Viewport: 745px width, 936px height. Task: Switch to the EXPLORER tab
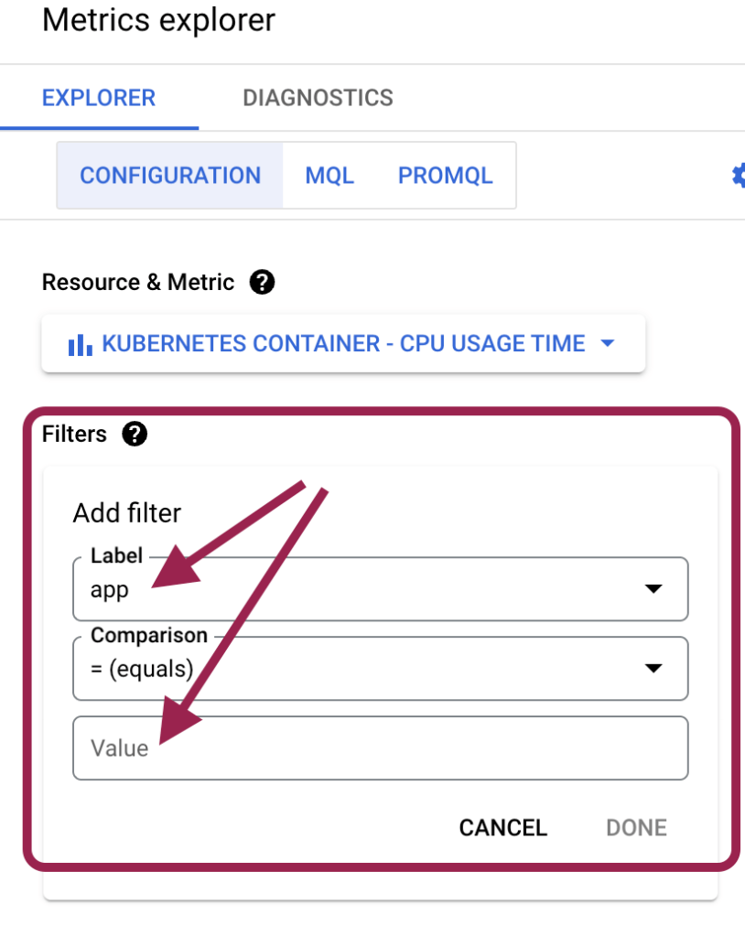99,98
